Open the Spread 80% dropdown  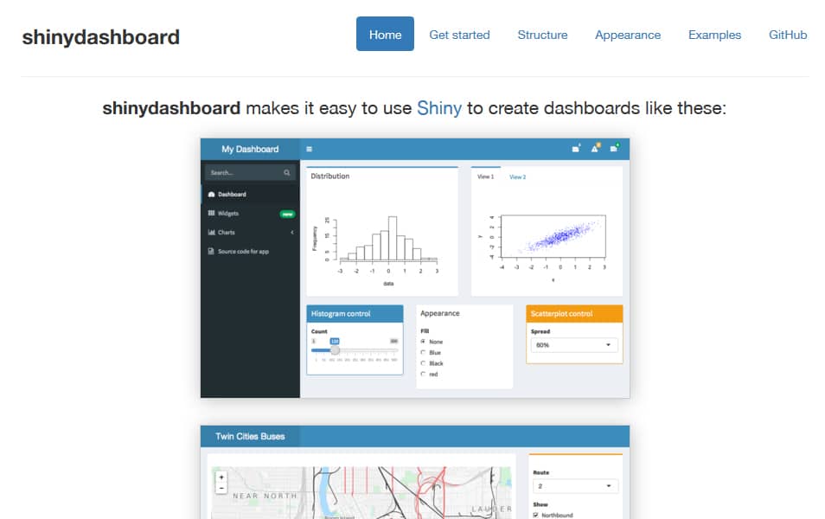pos(574,345)
